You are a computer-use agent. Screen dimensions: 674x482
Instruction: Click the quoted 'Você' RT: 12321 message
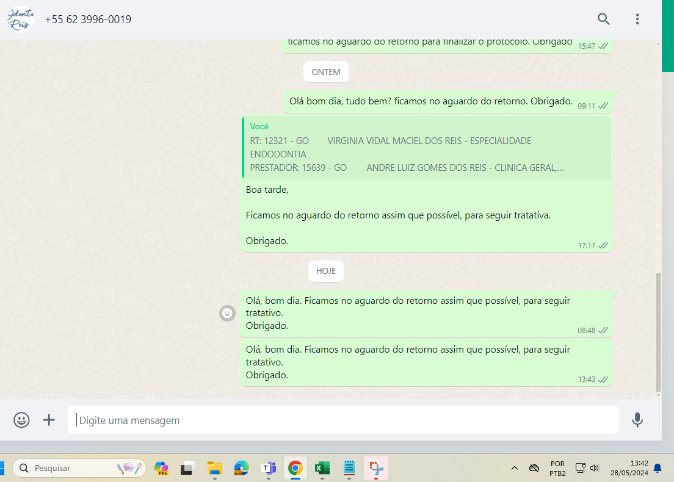click(x=426, y=148)
